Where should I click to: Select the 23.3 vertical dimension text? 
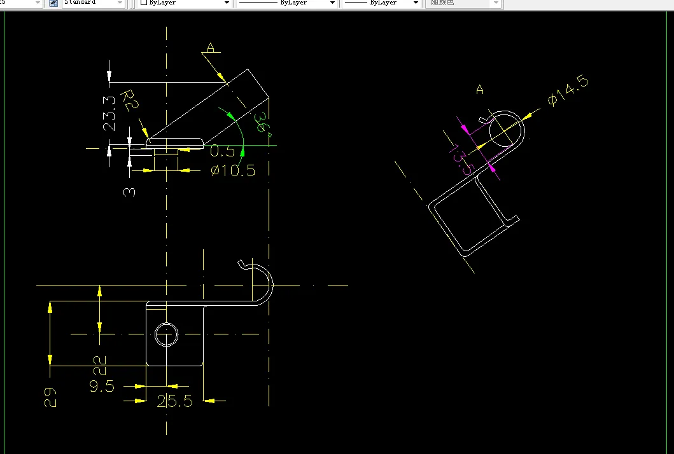[109, 113]
